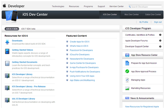Click the Search Developer input field
Screen dimensions: 165x109
[145, 7]
